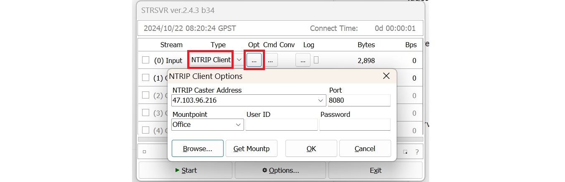565x182 pixels.
Task: Toggle the (0) Input stream checkbox
Action: click(x=145, y=60)
